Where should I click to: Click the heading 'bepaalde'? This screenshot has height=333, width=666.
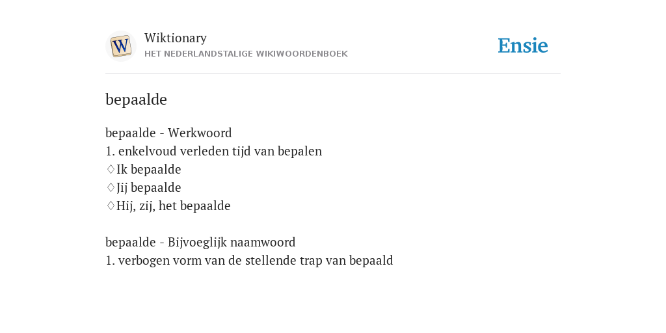pyautogui.click(x=136, y=100)
